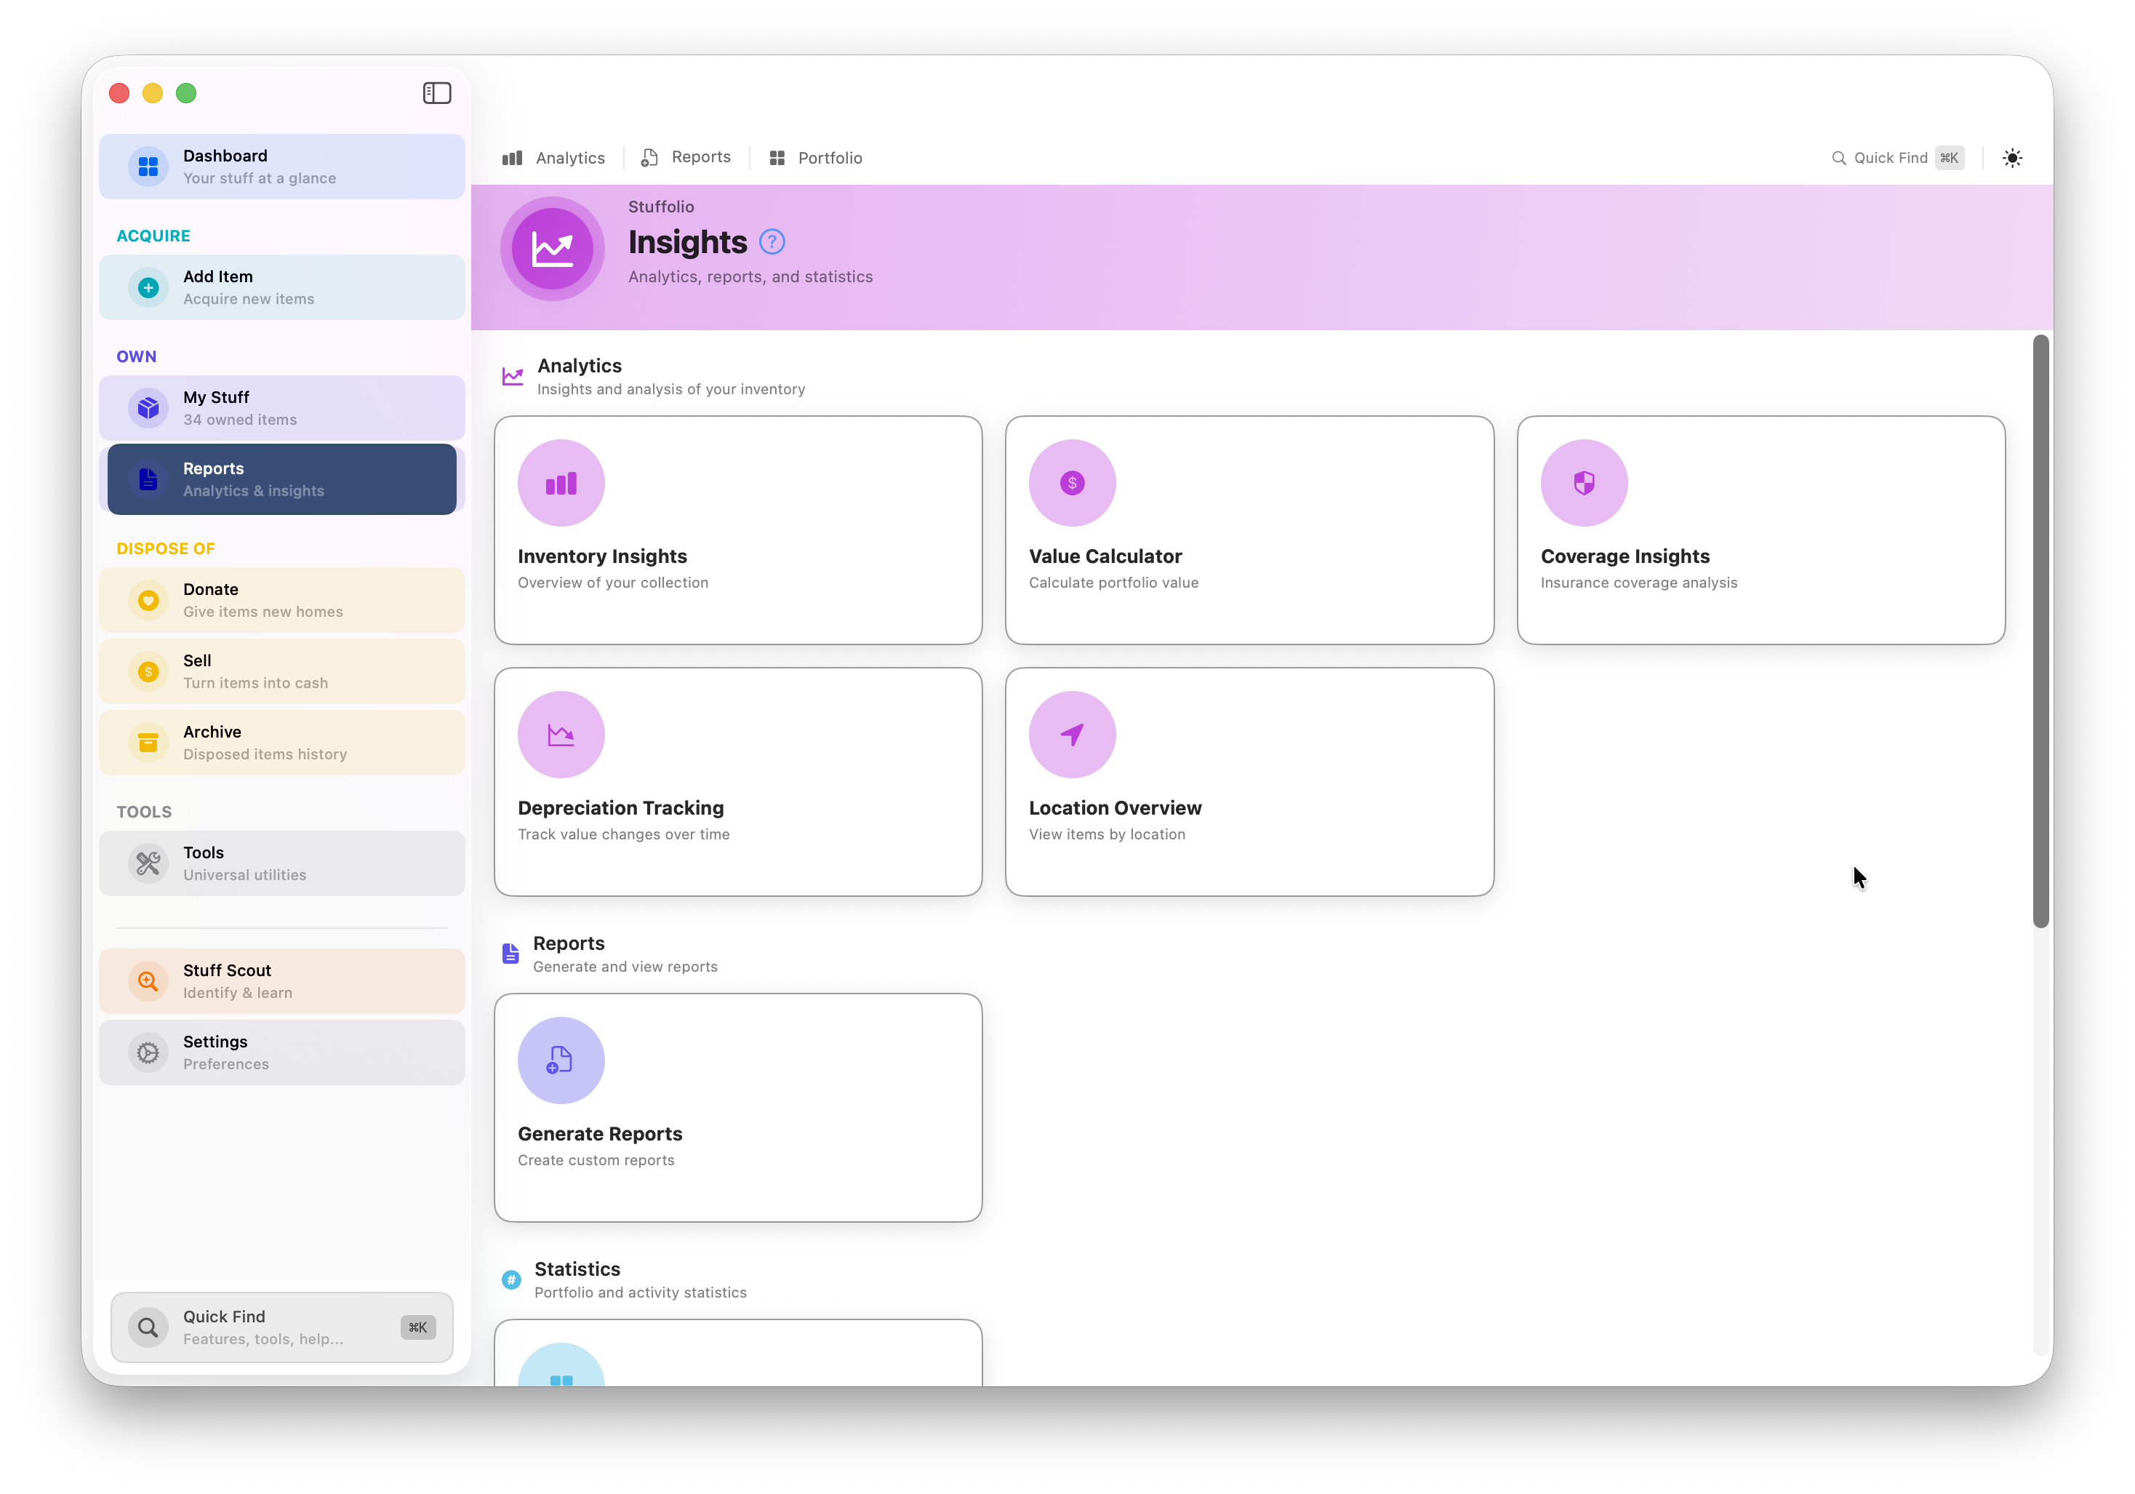Click the Stuff Scout magnifier icon
The width and height of the screenshot is (2135, 1494).
pyautogui.click(x=148, y=980)
